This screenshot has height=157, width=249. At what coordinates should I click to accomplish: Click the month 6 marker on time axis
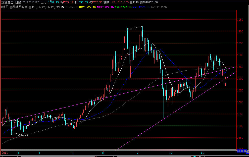[39, 153]
